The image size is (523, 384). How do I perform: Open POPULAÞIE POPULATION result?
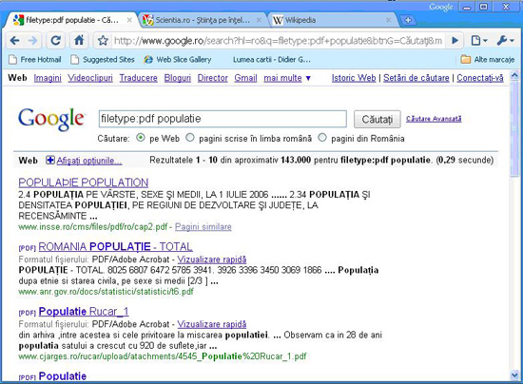tap(84, 182)
